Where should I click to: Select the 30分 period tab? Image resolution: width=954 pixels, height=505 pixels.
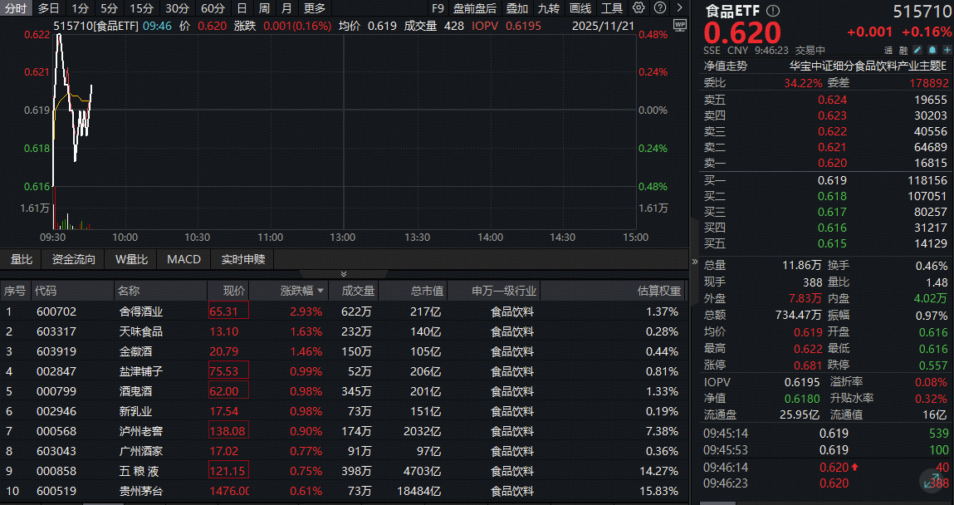[x=177, y=8]
